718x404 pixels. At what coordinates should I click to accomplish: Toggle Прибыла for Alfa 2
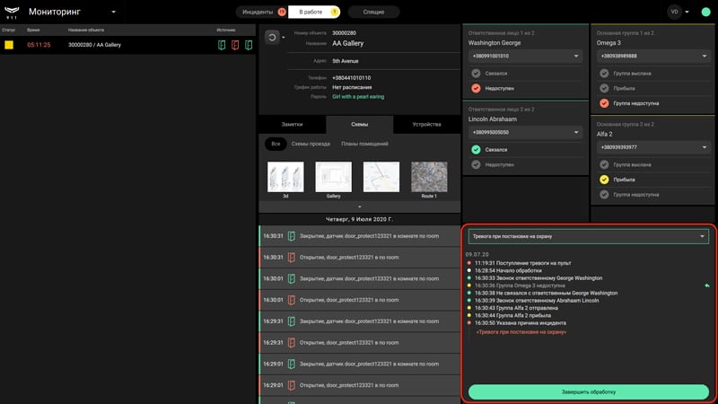tap(604, 180)
